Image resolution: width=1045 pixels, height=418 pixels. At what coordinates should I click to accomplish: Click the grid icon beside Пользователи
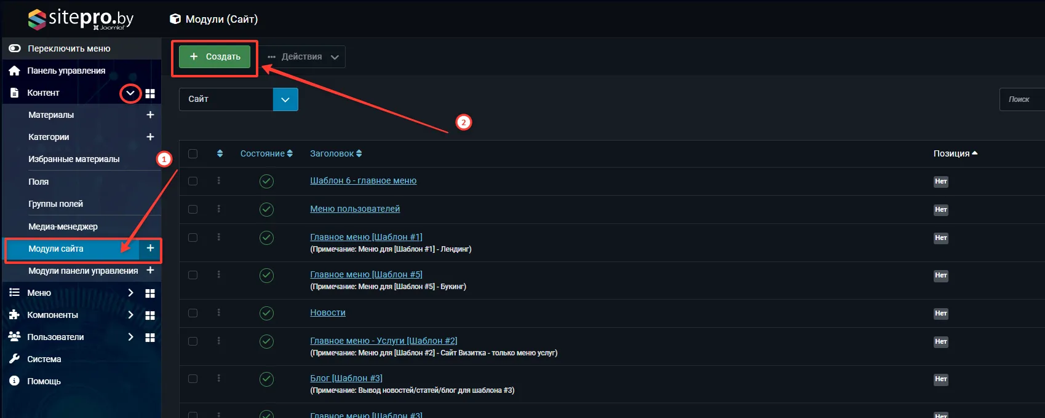click(150, 338)
